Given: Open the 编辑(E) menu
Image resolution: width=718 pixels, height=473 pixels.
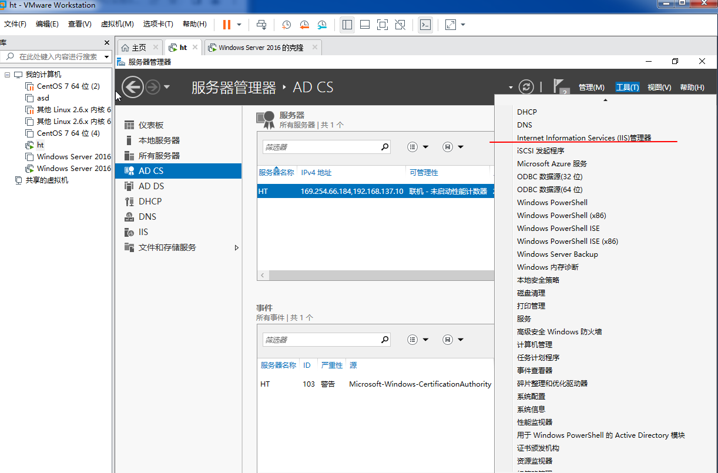Looking at the screenshot, I should coord(47,24).
